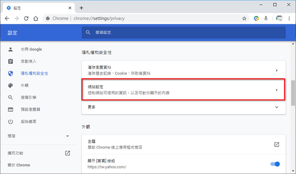Image resolution: width=296 pixels, height=174 pixels.
Task: Open the home page via house icon
Action: 36,18
